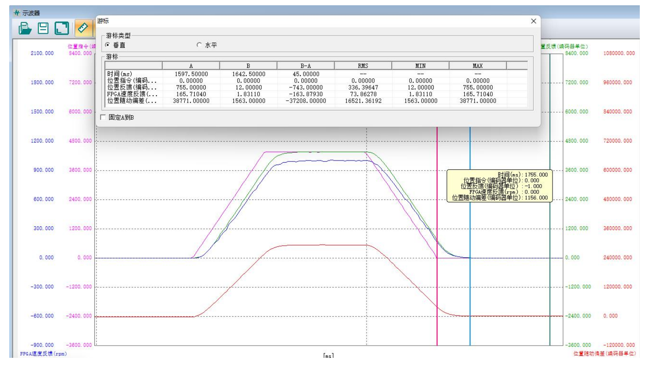
Task: Enable the 固定A到B checkbox
Action: click(x=103, y=118)
